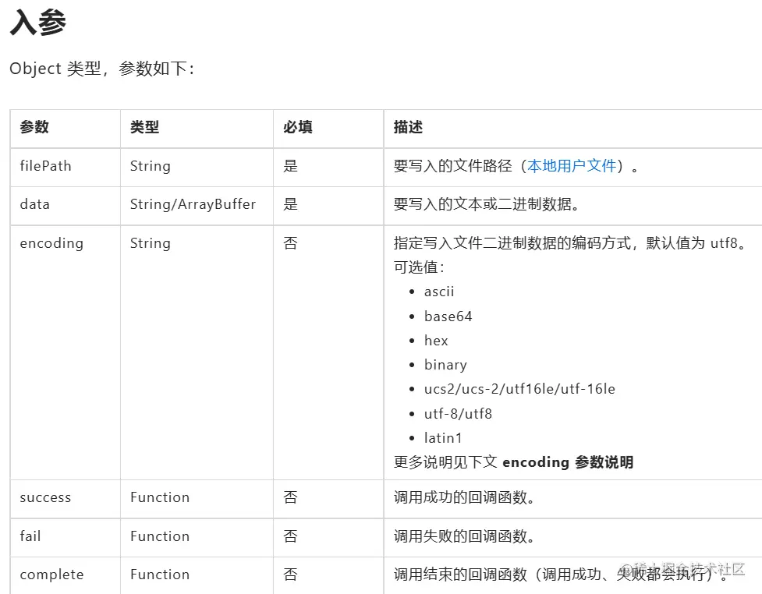Click the bold encoding 参数说明 text
Image resolution: width=762 pixels, height=594 pixels.
568,462
